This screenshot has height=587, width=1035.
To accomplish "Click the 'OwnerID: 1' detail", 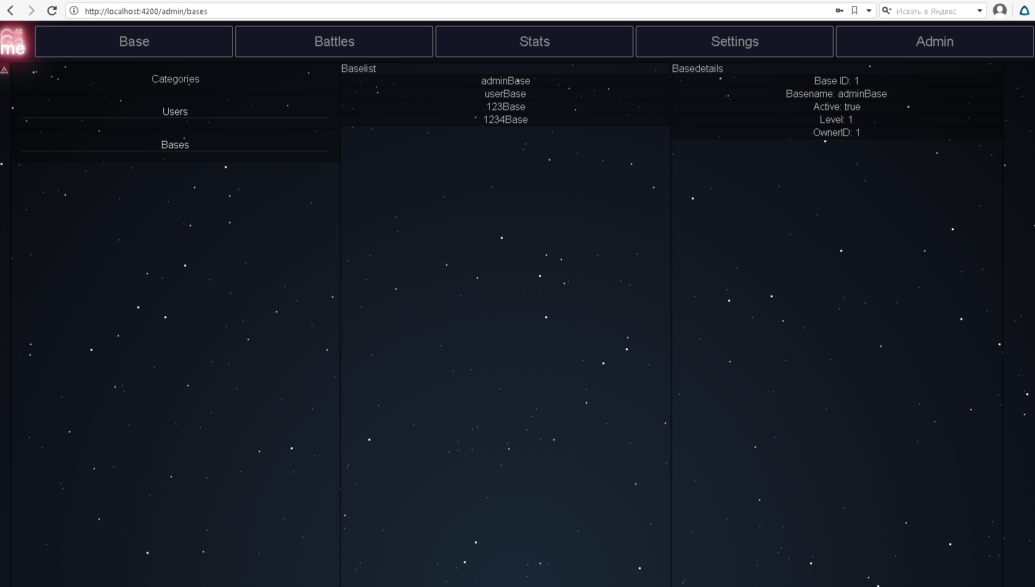I will point(836,132).
